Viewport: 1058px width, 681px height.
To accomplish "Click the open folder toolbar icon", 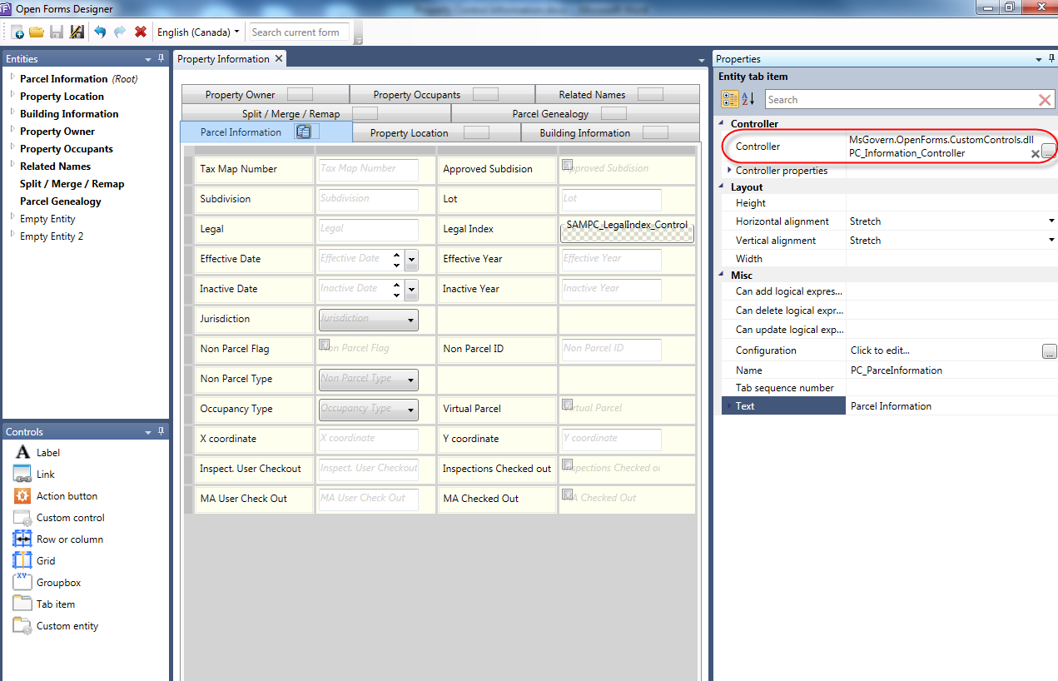I will pos(37,32).
